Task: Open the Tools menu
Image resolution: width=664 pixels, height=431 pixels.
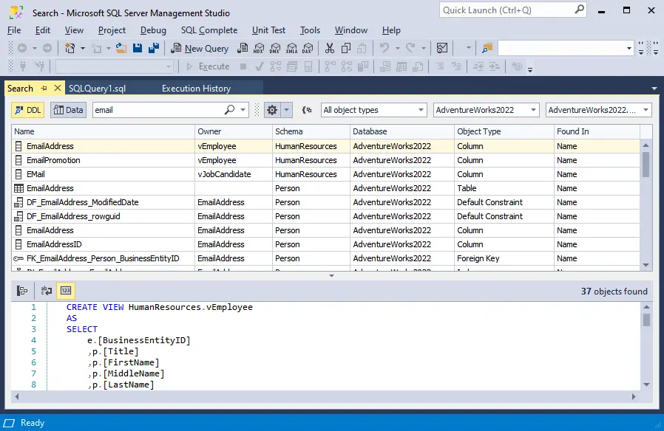Action: tap(310, 30)
